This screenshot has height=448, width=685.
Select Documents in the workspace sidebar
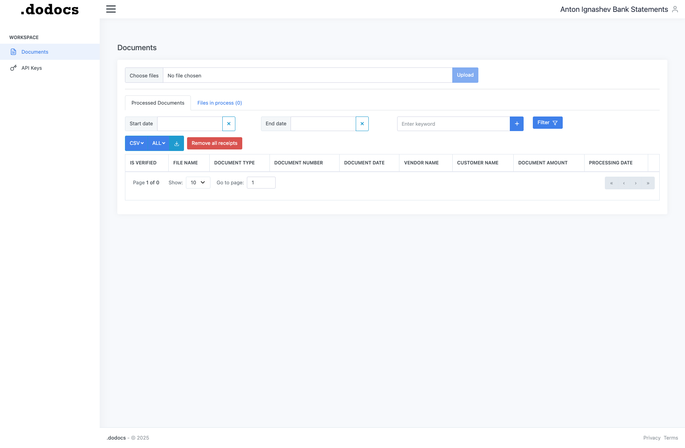[x=35, y=52]
